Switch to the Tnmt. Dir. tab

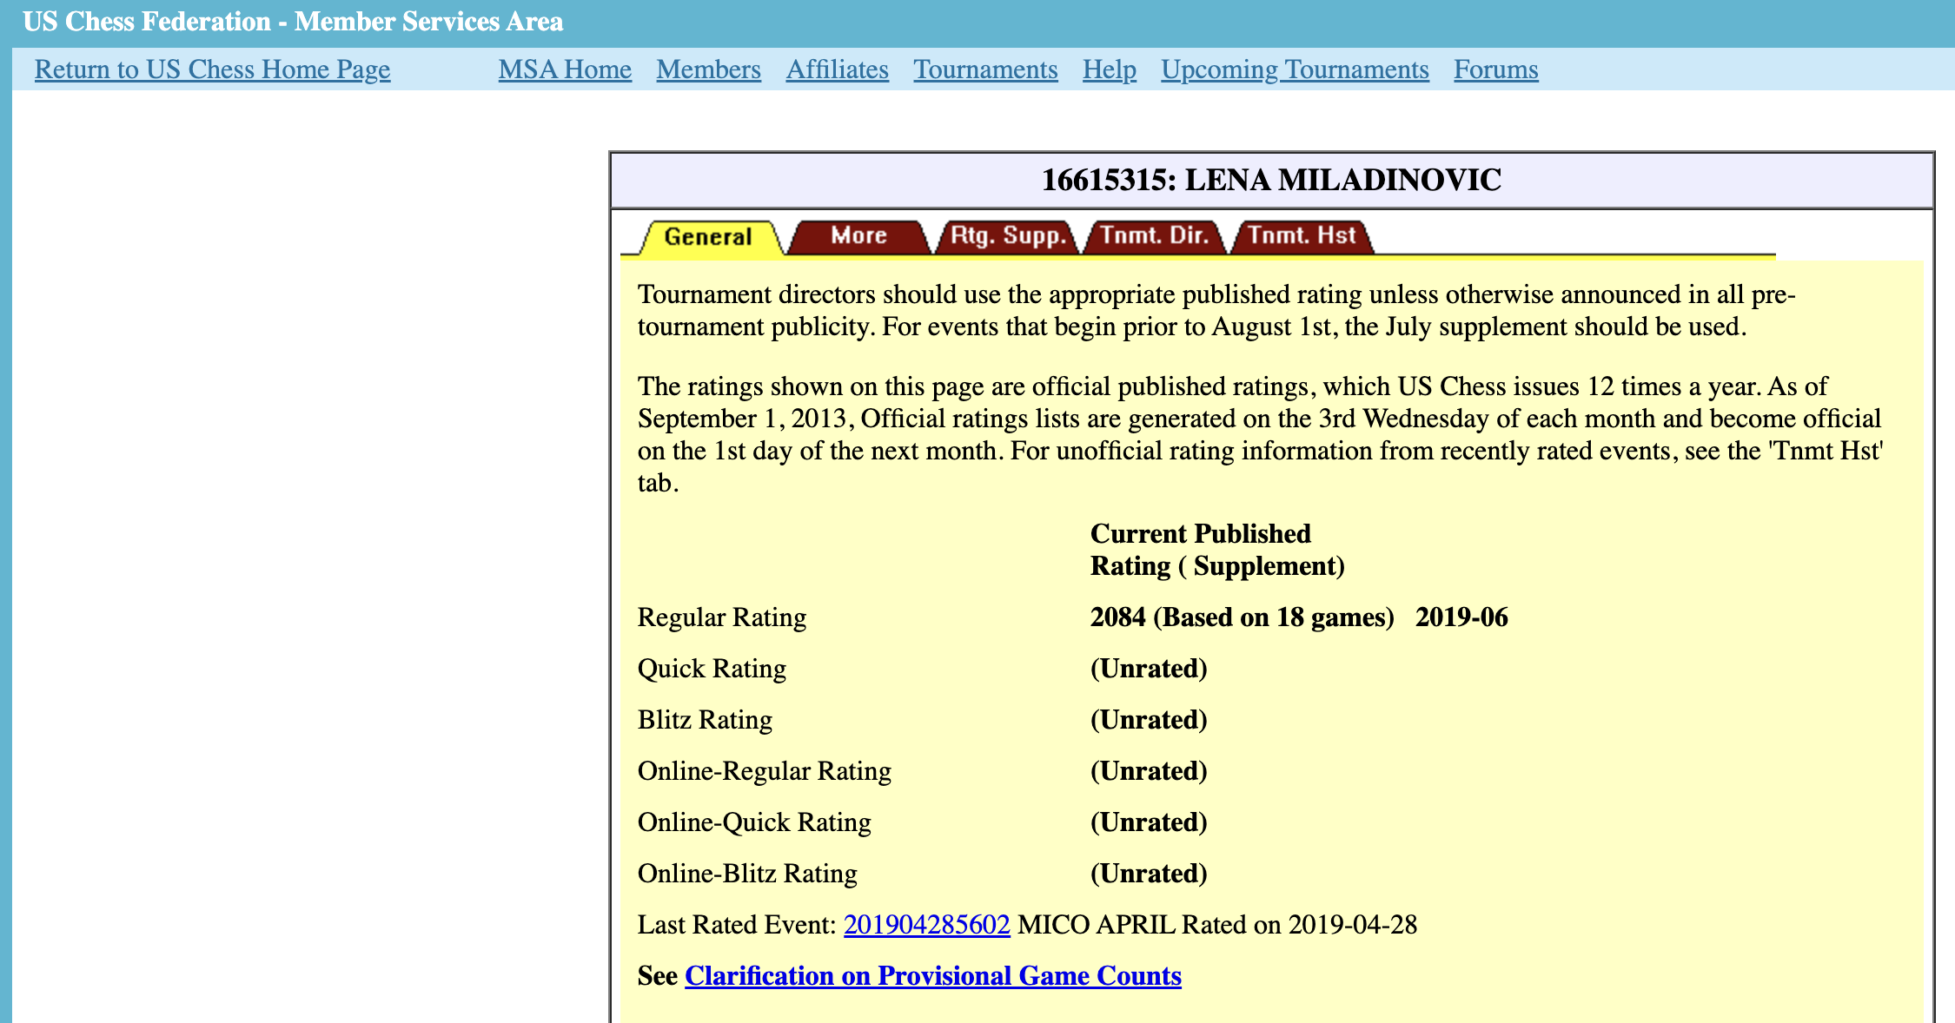pyautogui.click(x=1155, y=236)
